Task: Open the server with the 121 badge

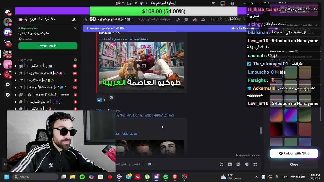Action: coord(8,42)
